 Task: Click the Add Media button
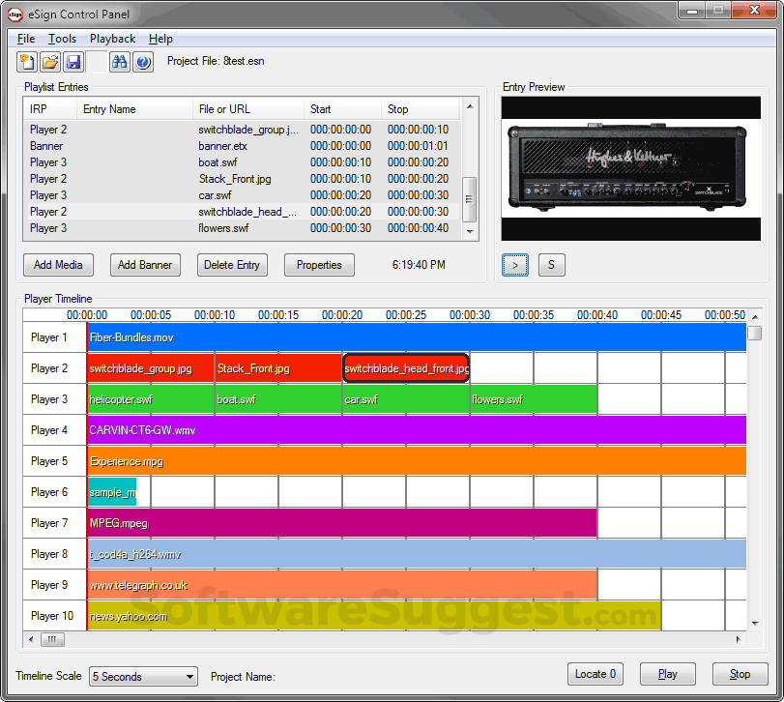pyautogui.click(x=58, y=265)
